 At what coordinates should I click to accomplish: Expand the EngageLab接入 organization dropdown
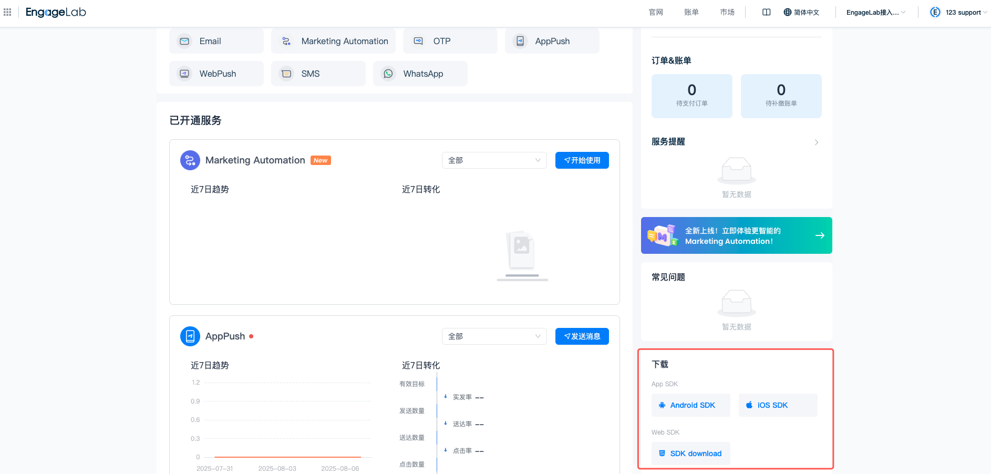876,12
